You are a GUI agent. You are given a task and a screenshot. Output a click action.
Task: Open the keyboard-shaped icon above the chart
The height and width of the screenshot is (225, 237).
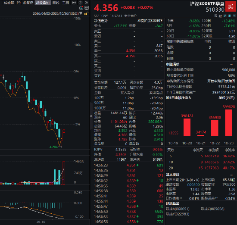(87, 8)
